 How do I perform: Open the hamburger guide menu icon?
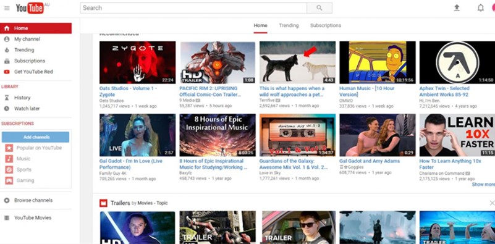click(7, 8)
